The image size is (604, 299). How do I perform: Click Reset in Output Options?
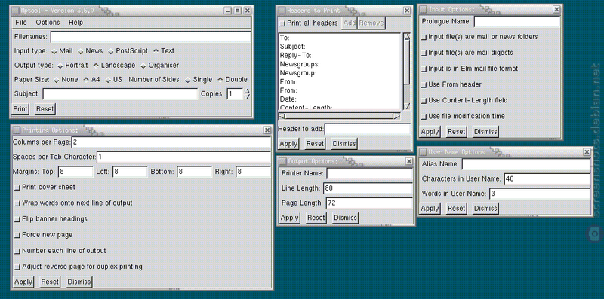click(x=316, y=218)
